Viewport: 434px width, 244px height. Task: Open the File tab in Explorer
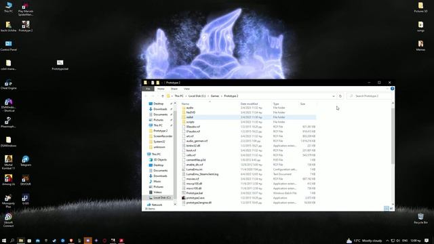point(148,89)
